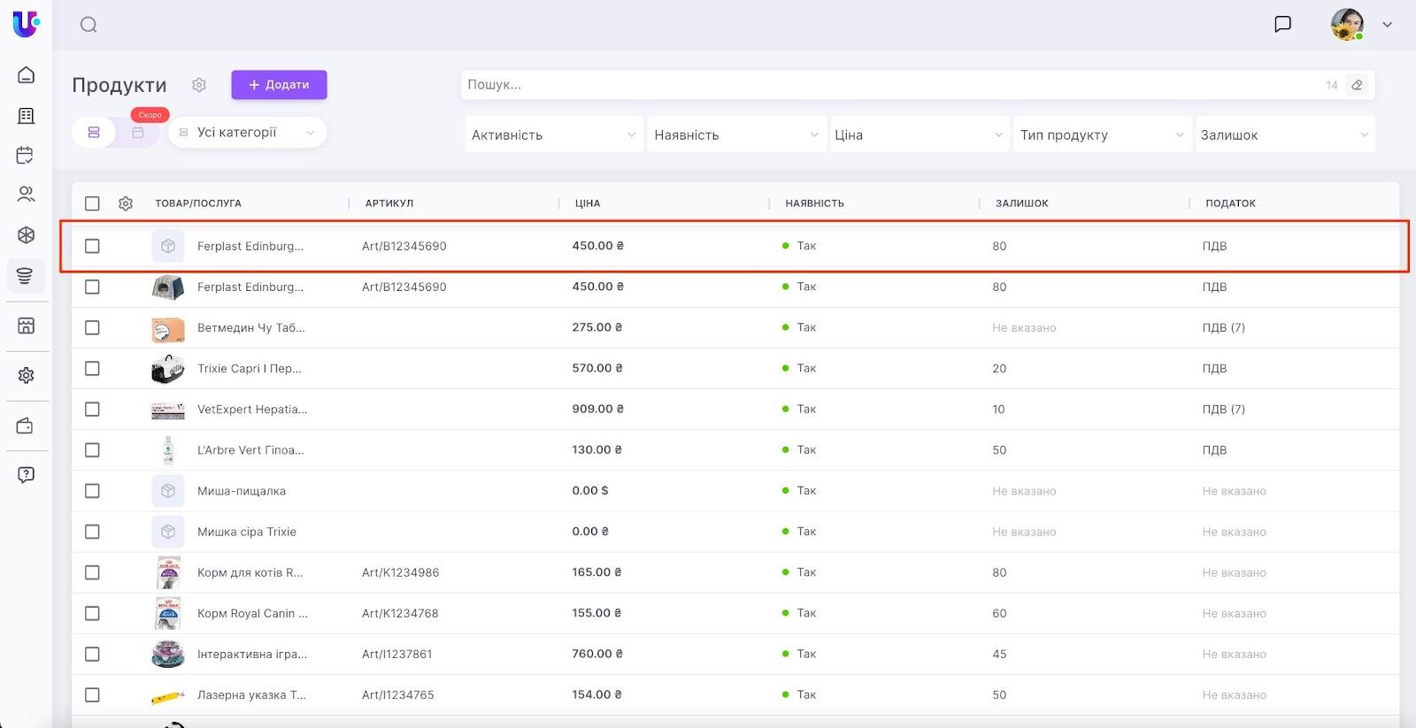Open the calendar icon in sidebar

point(26,156)
